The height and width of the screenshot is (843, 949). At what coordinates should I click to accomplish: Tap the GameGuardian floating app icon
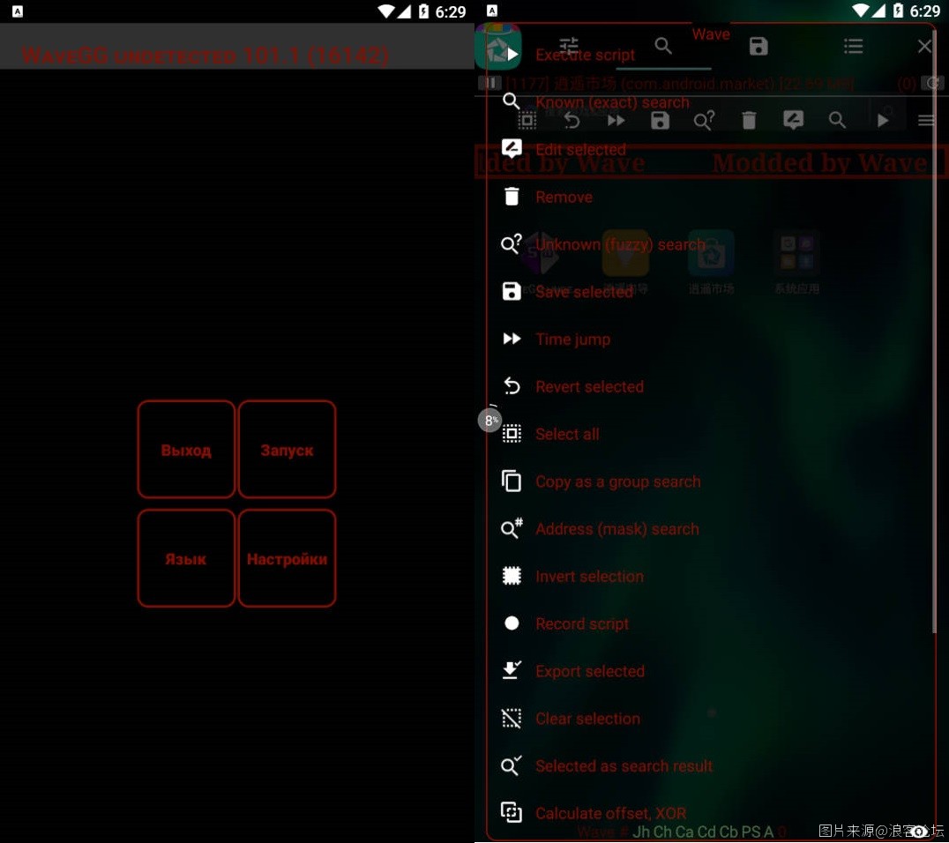click(x=498, y=47)
